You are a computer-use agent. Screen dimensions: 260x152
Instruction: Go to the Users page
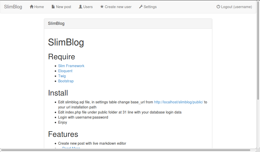(86, 7)
